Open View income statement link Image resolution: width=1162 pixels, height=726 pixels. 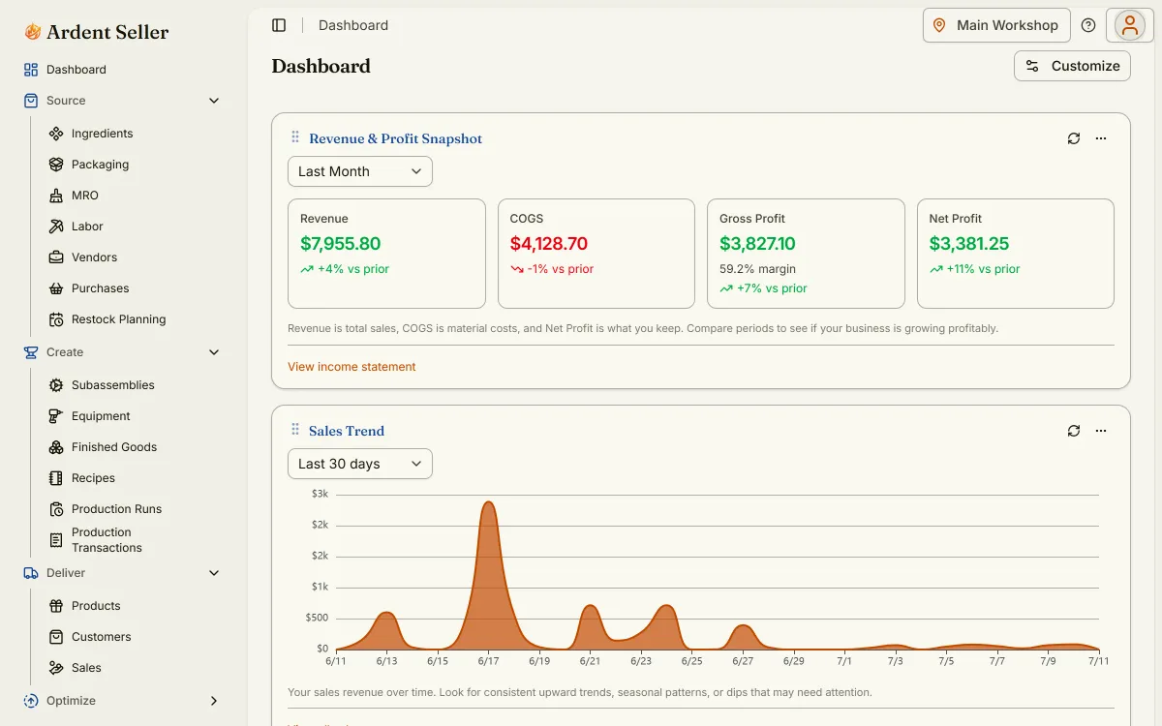pos(352,367)
